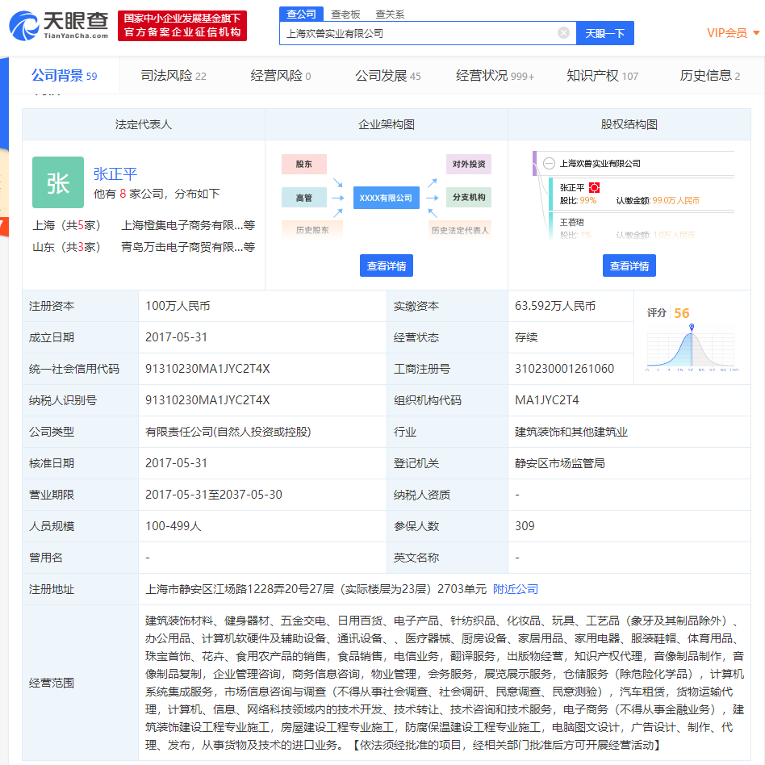Image resolution: width=765 pixels, height=765 pixels.
Task: Click the 青岛万击电子商贸有限...等 company link
Action: pos(188,247)
